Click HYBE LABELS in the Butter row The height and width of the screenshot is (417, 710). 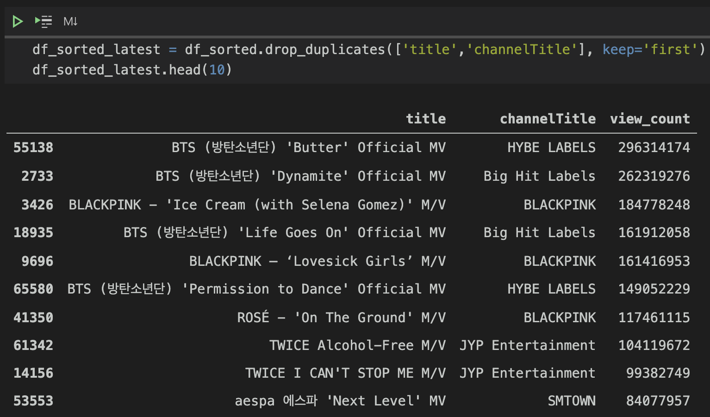[x=552, y=147]
